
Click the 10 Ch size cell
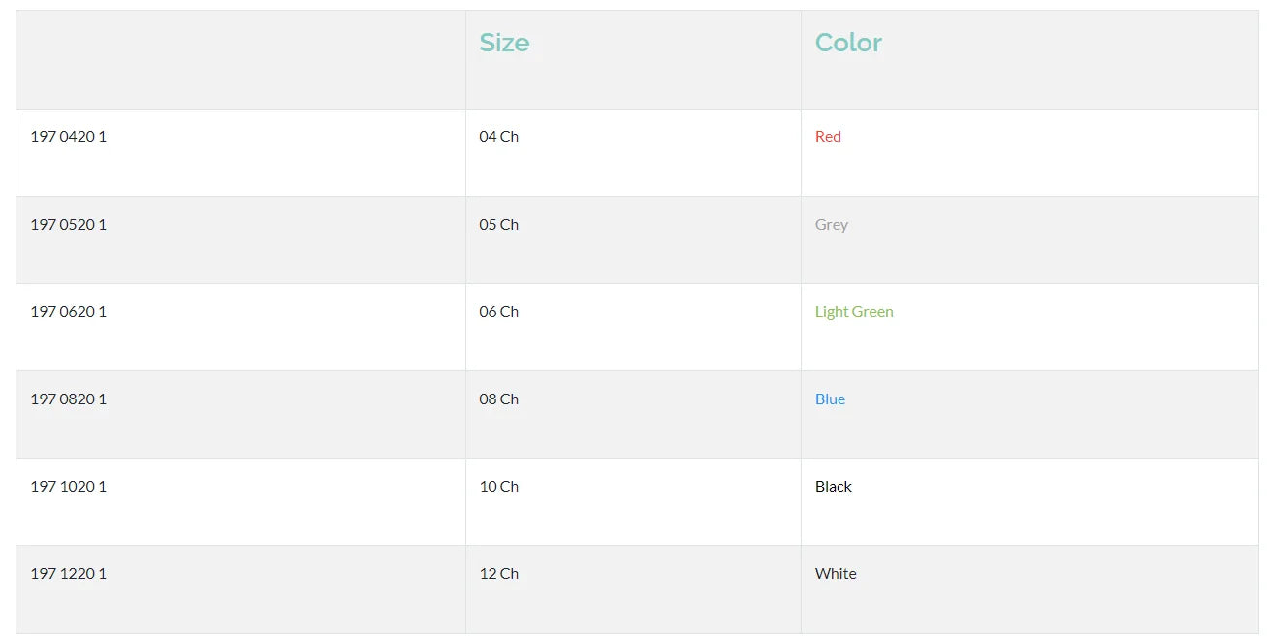coord(498,487)
